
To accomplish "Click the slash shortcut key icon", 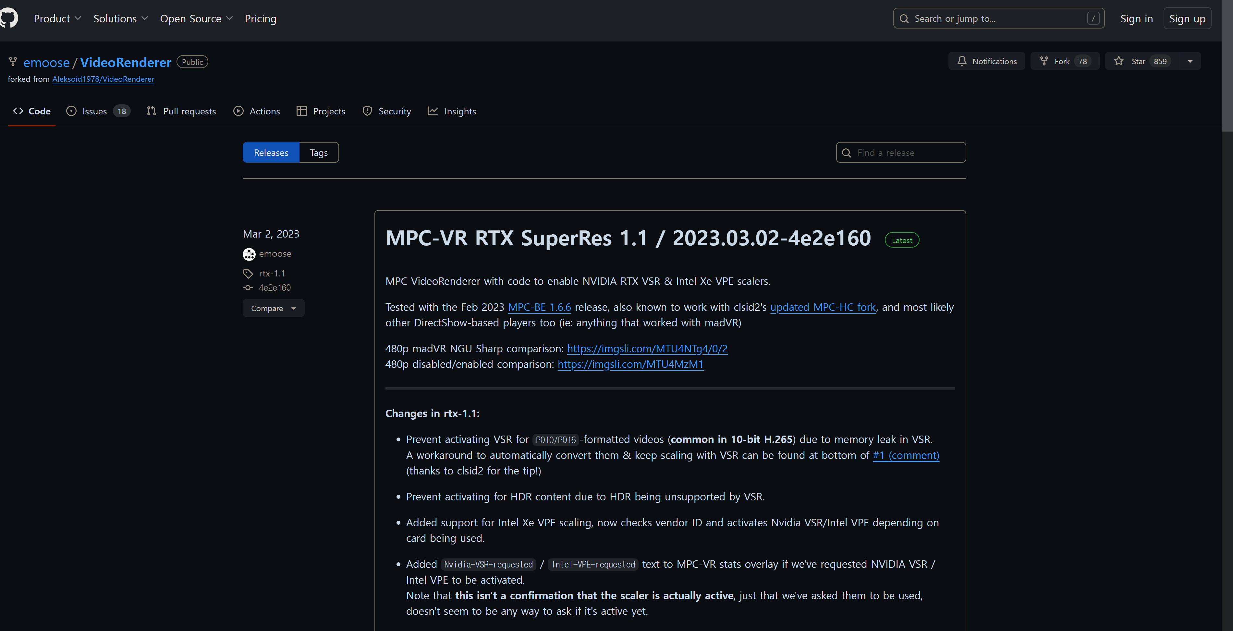I will (x=1093, y=18).
